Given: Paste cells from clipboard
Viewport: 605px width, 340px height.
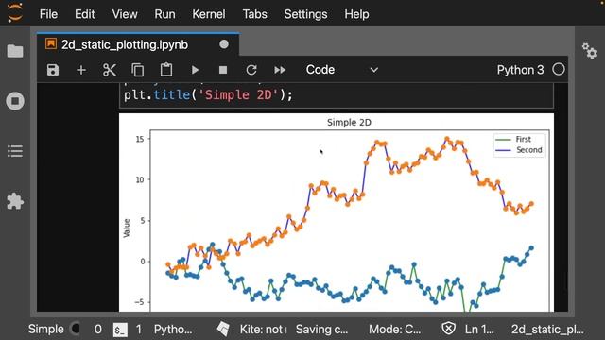Looking at the screenshot, I should click(166, 70).
